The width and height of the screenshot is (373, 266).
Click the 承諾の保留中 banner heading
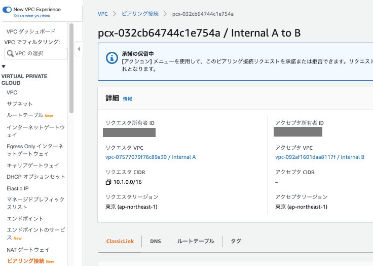(138, 54)
